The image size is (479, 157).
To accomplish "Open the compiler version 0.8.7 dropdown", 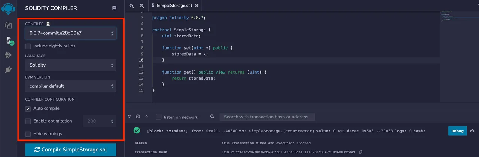I will 71,33.
